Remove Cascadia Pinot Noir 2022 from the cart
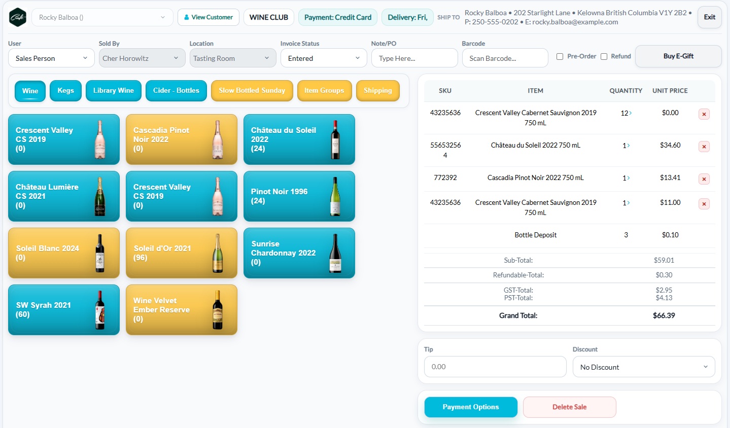 [x=704, y=179]
